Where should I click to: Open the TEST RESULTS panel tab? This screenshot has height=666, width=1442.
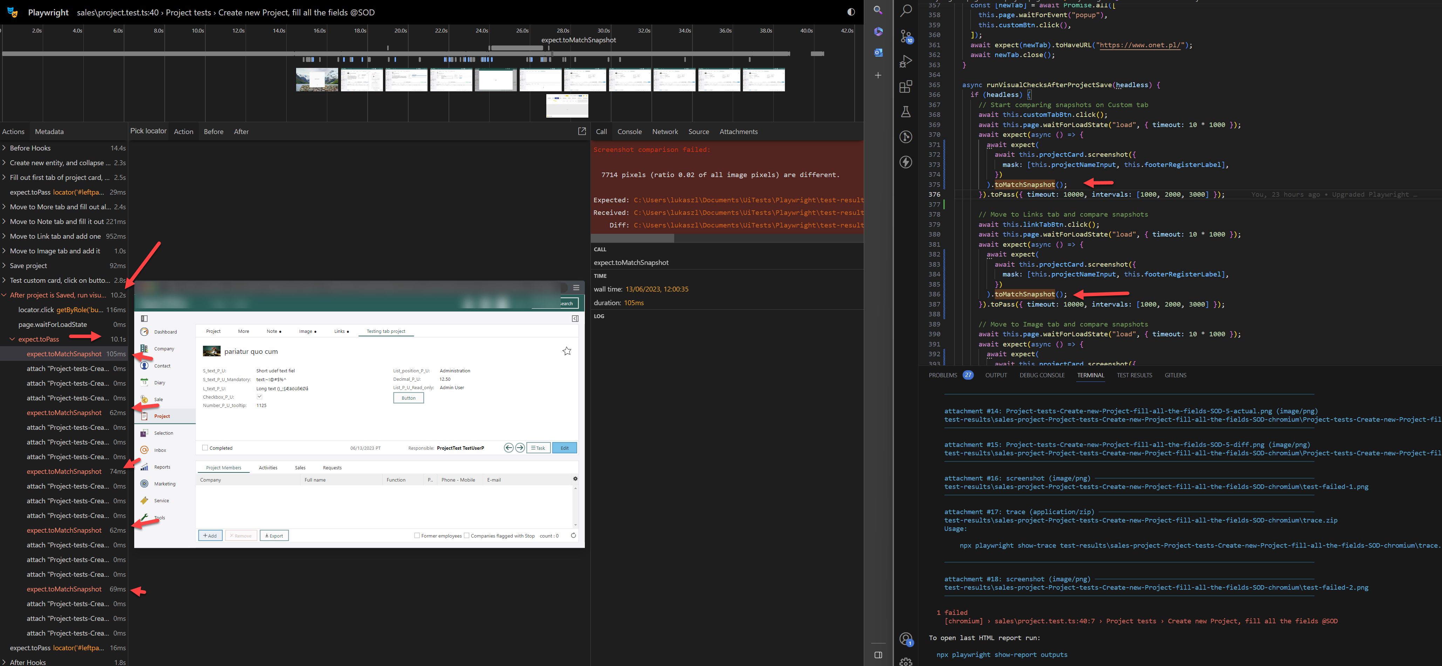tap(1134, 375)
